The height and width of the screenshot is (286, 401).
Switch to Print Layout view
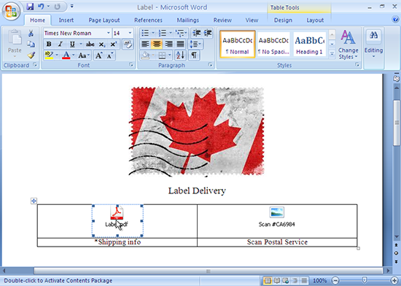tap(268, 281)
